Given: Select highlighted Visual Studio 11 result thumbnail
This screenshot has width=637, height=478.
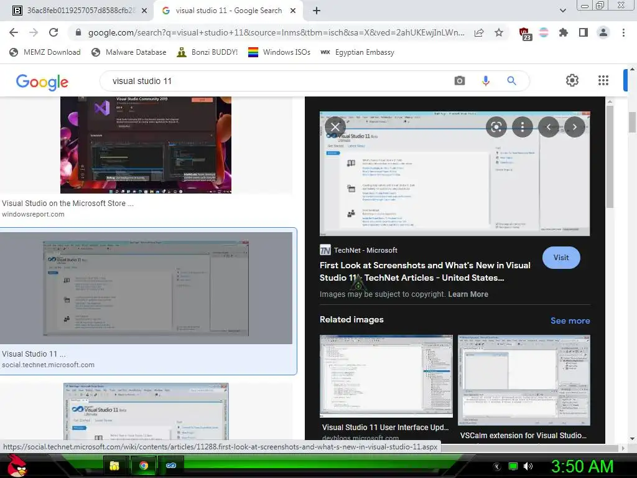Looking at the screenshot, I should point(146,288).
